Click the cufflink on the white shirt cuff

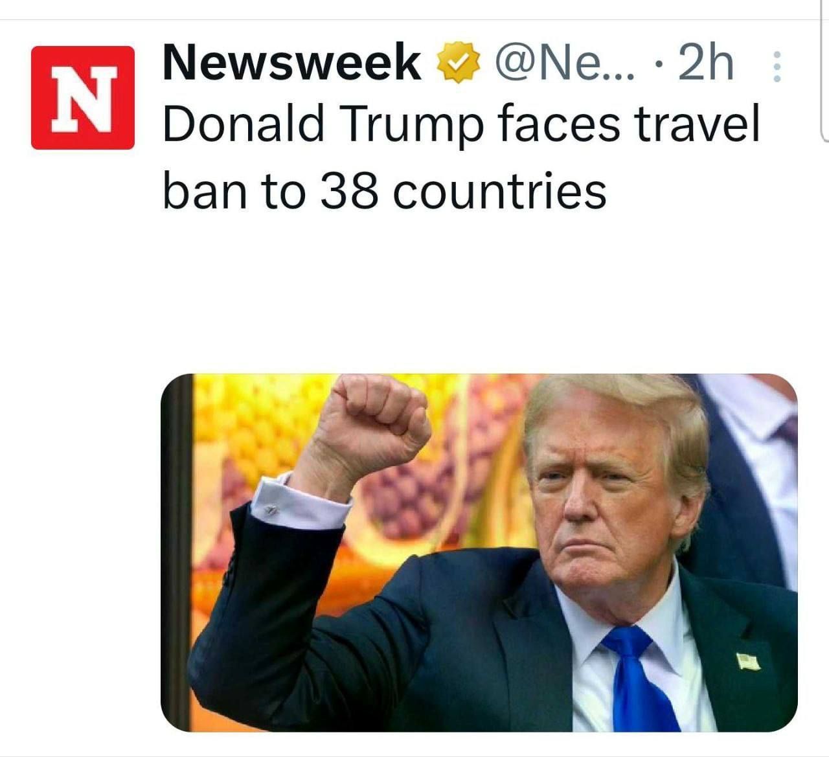271,511
